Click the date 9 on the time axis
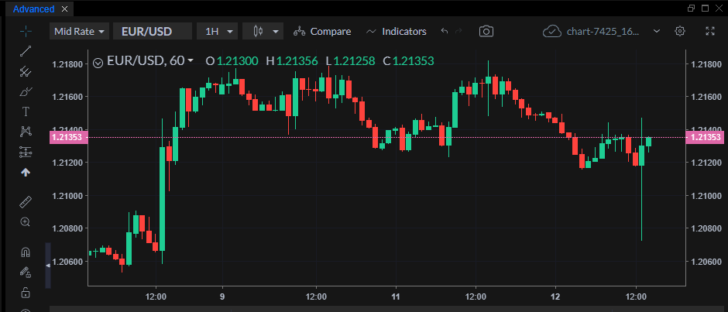728x312 pixels. tap(222, 296)
